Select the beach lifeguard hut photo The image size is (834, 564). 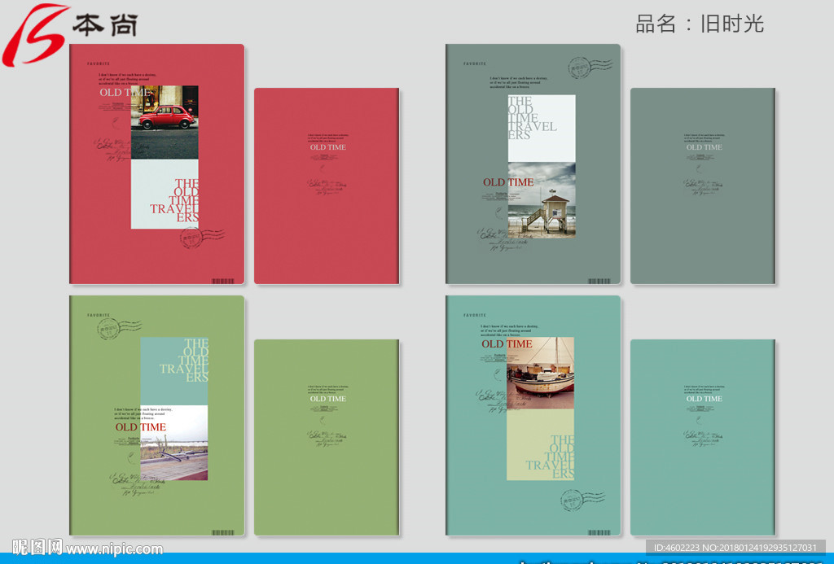click(542, 200)
